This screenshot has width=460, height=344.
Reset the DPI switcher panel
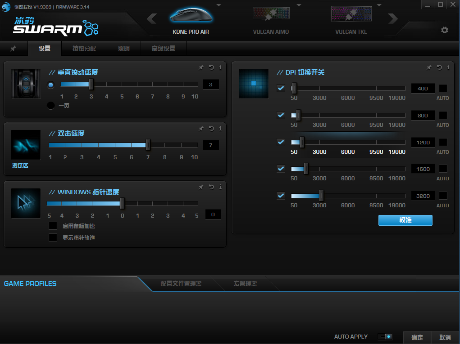coord(439,67)
